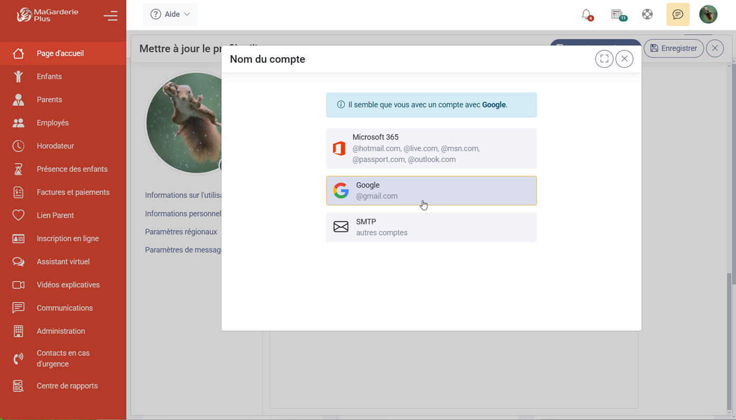Click the building icon beside Administration
This screenshot has width=736, height=420.
(x=18, y=331)
